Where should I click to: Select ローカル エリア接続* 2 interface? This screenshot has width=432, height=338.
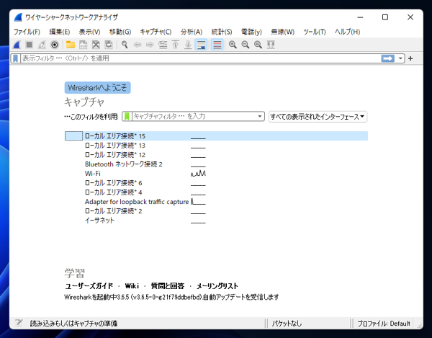[x=216, y=211]
